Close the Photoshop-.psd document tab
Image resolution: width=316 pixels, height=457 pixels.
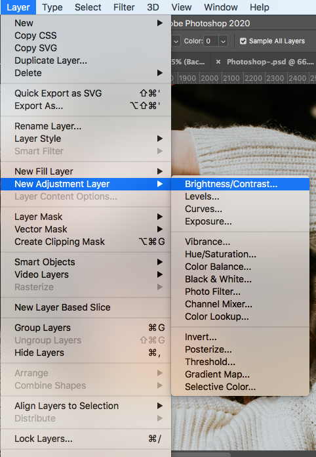218,62
